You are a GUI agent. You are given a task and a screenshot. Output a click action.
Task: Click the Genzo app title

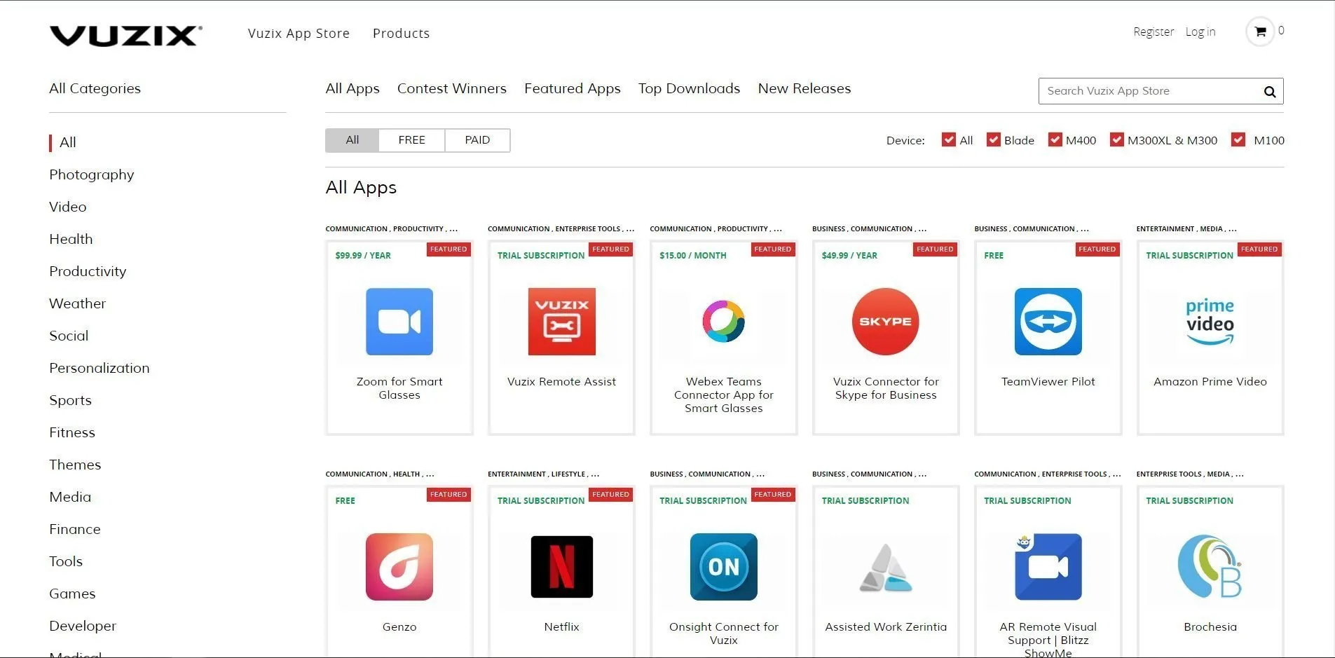pos(399,626)
